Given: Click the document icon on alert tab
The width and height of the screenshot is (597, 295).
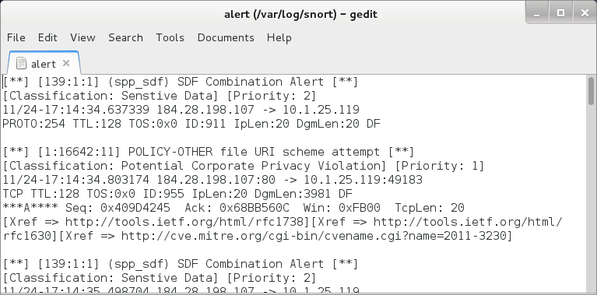Looking at the screenshot, I should click(21, 64).
